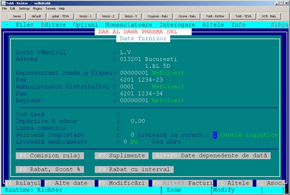Click the application icon in title bar

pyautogui.click(x=3, y=3)
